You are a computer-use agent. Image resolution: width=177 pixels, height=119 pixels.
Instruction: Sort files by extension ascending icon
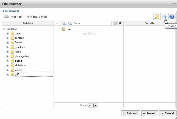64,23
